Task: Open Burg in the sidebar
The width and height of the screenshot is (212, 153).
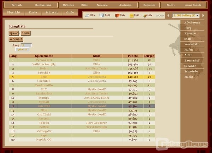Action: coord(188,28)
